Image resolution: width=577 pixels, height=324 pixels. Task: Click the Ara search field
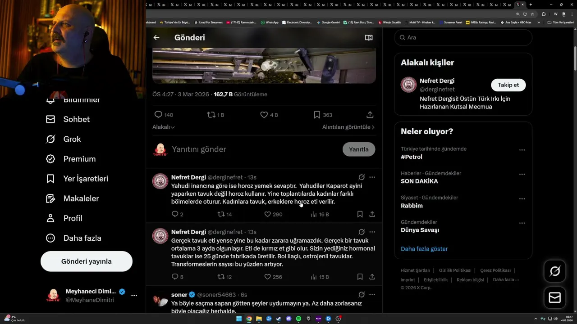463,37
